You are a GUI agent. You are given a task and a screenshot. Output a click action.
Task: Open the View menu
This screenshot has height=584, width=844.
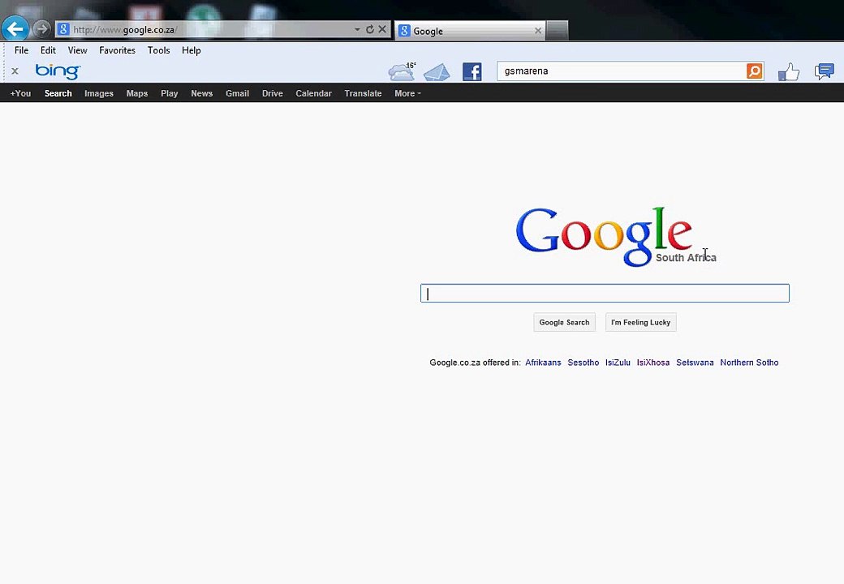(x=78, y=50)
